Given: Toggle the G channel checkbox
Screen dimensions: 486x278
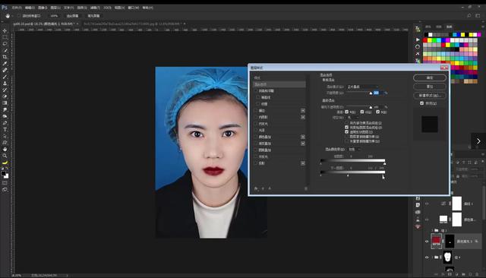Looking at the screenshot, I should [362, 112].
